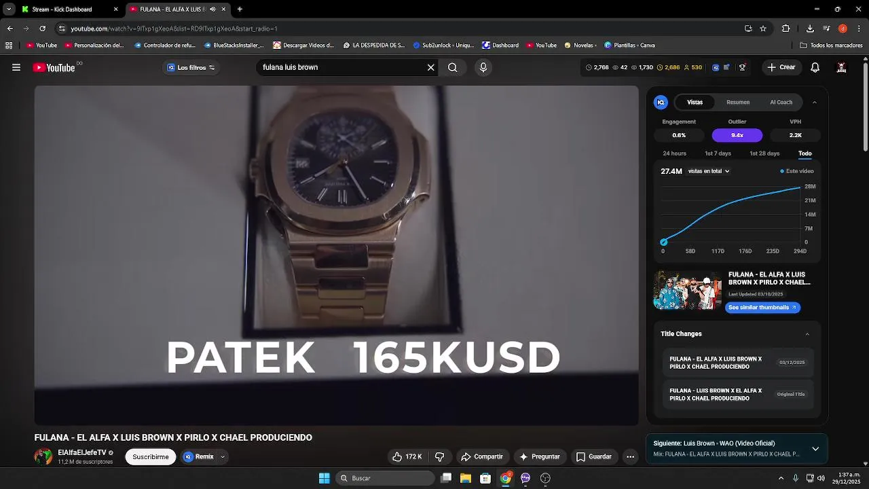Switch to the Resumen tab

738,103
